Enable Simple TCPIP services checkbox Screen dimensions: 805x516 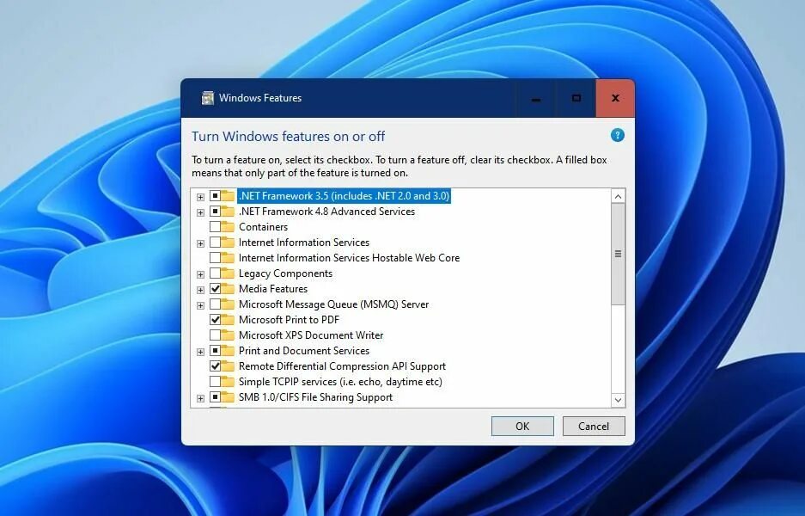click(x=215, y=381)
